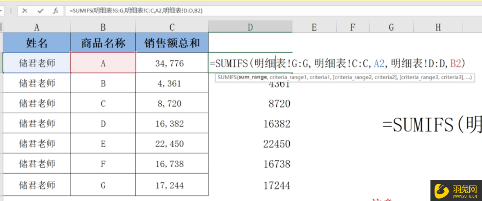
Task: Open Insert Function fx dialog
Action: pyautogui.click(x=56, y=11)
